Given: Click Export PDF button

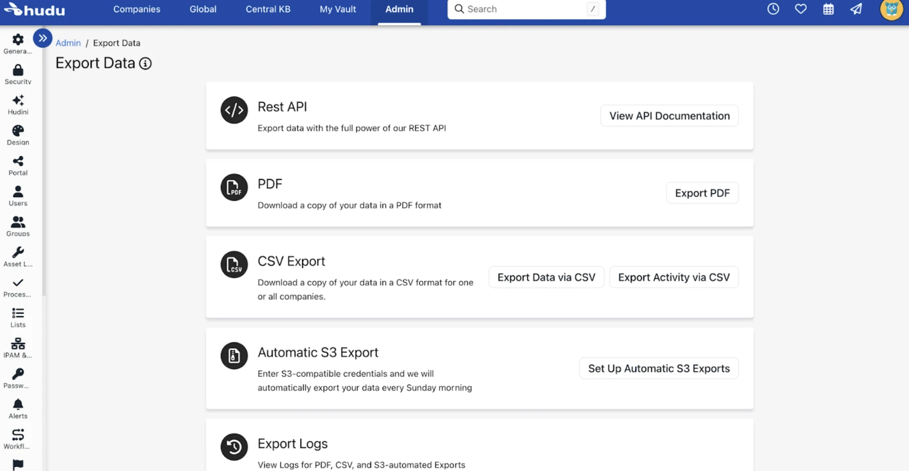Looking at the screenshot, I should pos(702,193).
